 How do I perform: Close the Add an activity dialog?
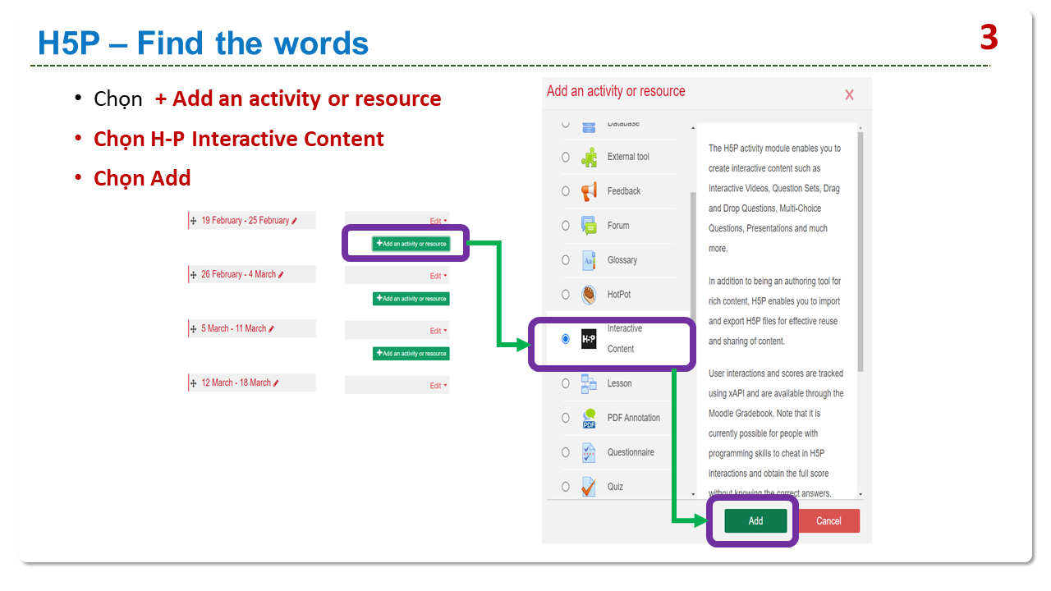point(849,95)
